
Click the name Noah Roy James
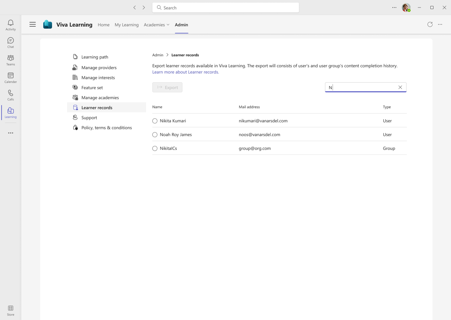(176, 135)
